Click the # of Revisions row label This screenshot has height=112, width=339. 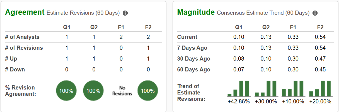24,48
